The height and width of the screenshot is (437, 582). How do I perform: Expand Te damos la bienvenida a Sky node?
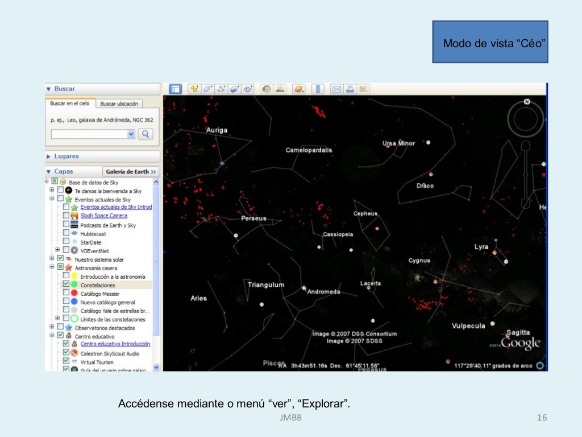pyautogui.click(x=52, y=190)
